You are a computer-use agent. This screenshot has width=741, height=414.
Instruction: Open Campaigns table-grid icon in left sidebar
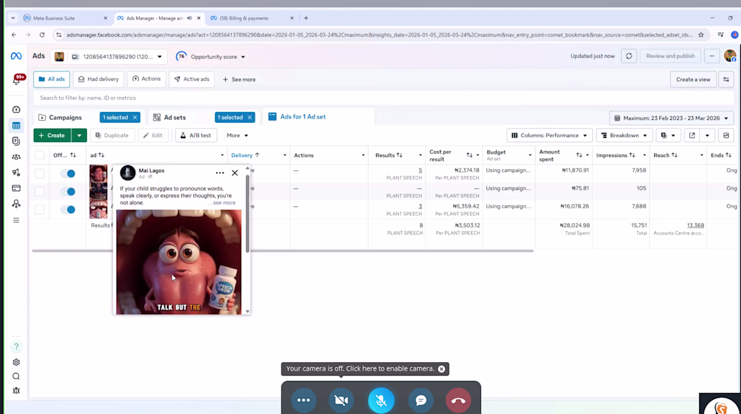(x=16, y=126)
